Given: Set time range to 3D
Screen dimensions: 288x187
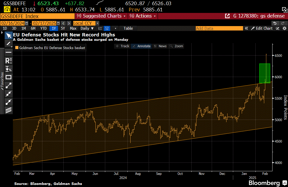Looking at the screenshot, I should [x=14, y=28].
